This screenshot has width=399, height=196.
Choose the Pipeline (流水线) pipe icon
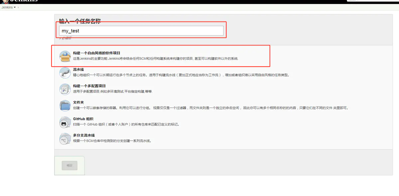[x=65, y=73]
